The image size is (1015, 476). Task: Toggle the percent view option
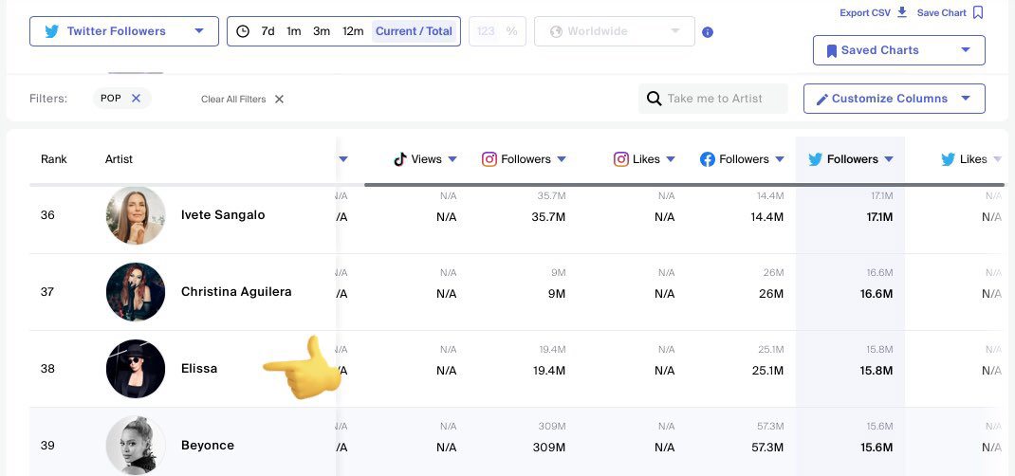[x=512, y=31]
